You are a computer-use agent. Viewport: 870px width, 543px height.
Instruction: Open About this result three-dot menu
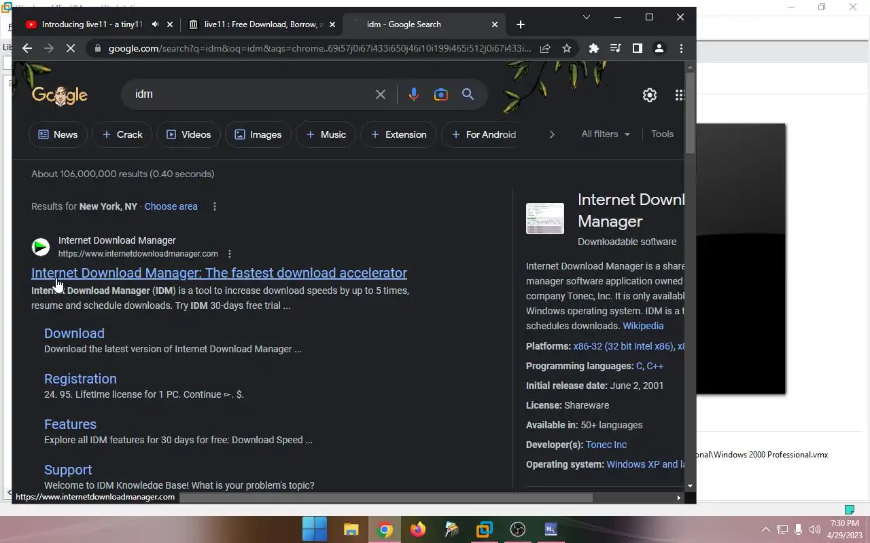tap(230, 254)
